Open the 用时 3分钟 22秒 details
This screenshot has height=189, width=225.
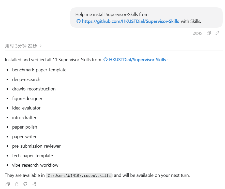click(x=21, y=46)
